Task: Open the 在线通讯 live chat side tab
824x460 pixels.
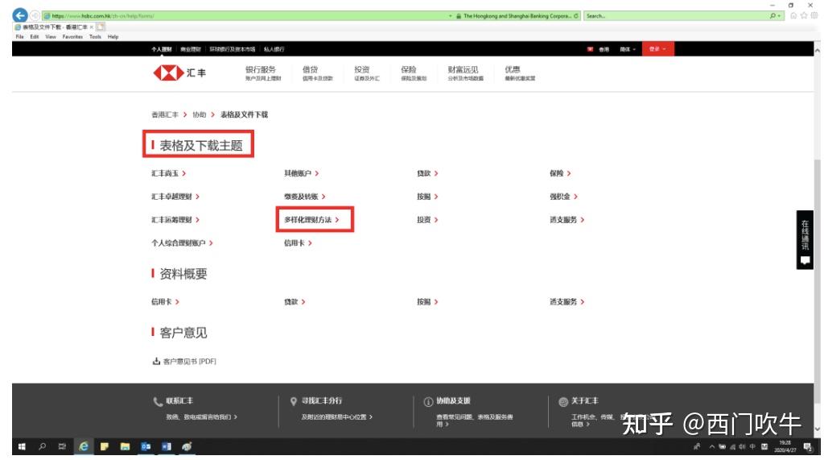Action: [x=805, y=240]
